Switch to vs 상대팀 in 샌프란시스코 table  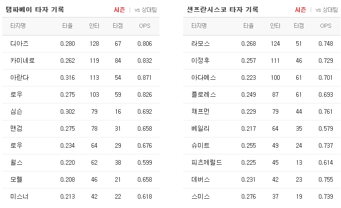pyautogui.click(x=327, y=10)
